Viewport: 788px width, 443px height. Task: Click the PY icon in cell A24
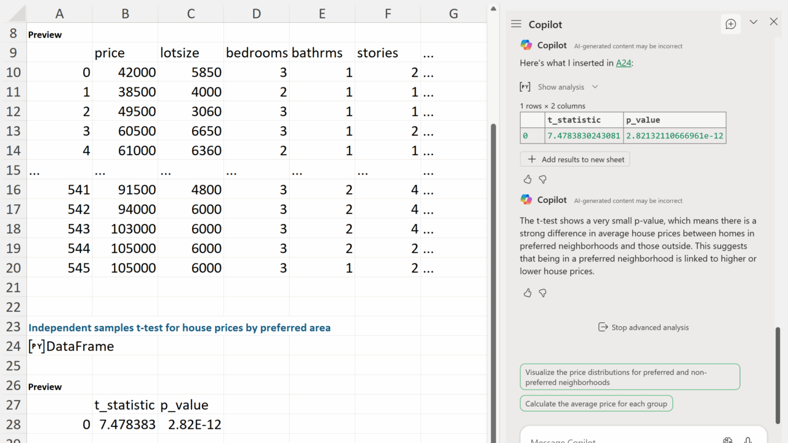(x=36, y=346)
